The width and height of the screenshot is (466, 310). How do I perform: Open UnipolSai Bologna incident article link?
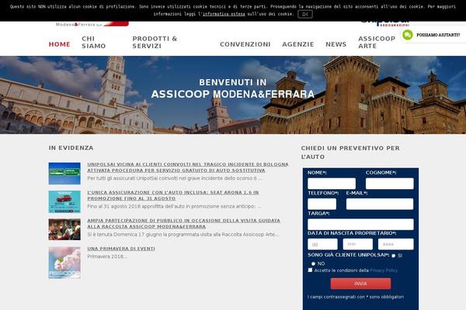pyautogui.click(x=188, y=167)
